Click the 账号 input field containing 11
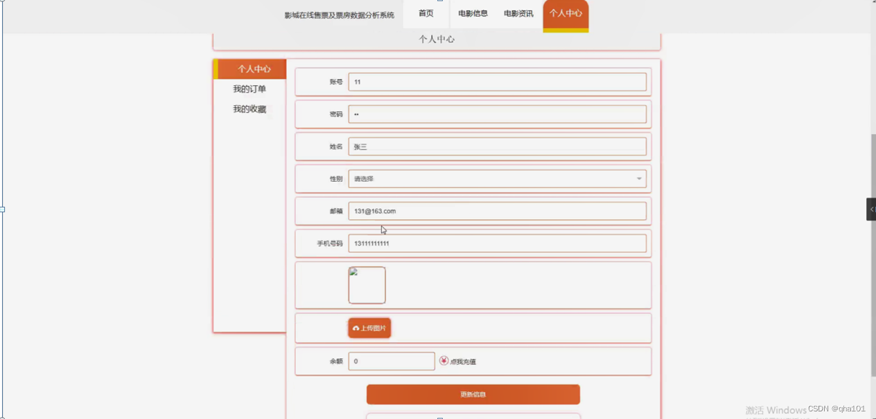The width and height of the screenshot is (876, 419). coord(496,82)
